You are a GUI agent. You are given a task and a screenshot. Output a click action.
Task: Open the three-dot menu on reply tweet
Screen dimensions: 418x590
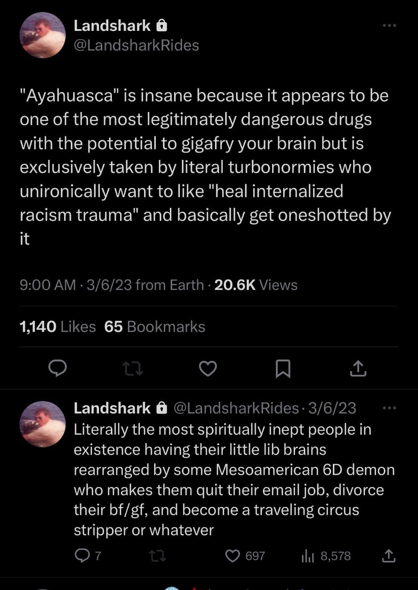click(x=389, y=408)
